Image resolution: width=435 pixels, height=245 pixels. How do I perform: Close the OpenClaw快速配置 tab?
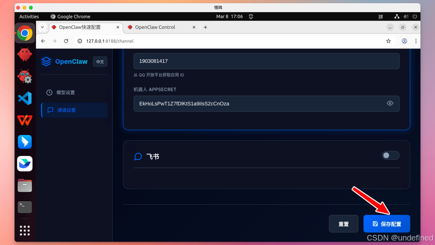pos(118,27)
